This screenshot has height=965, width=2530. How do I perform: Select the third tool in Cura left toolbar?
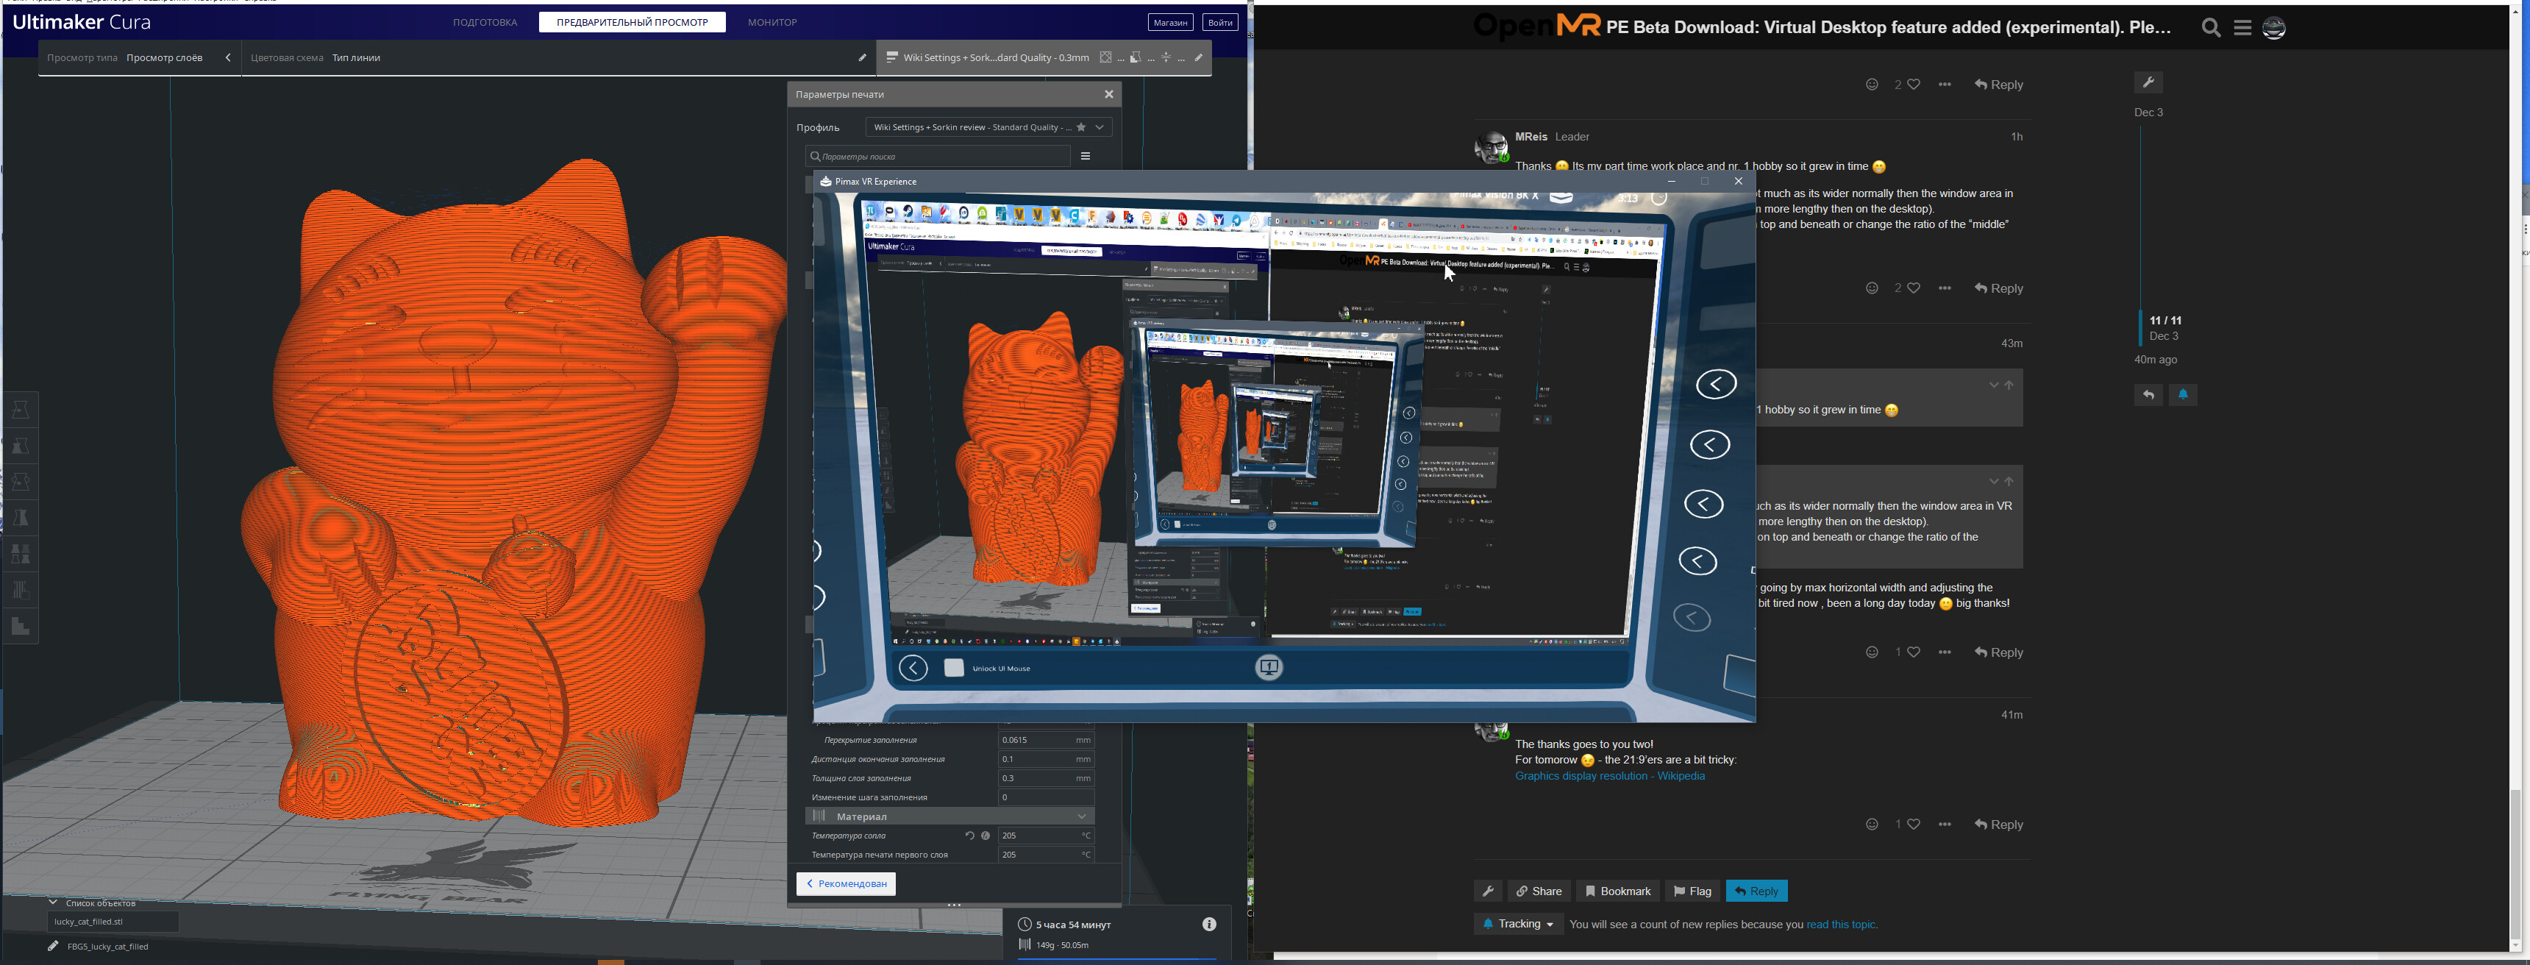pos(21,482)
